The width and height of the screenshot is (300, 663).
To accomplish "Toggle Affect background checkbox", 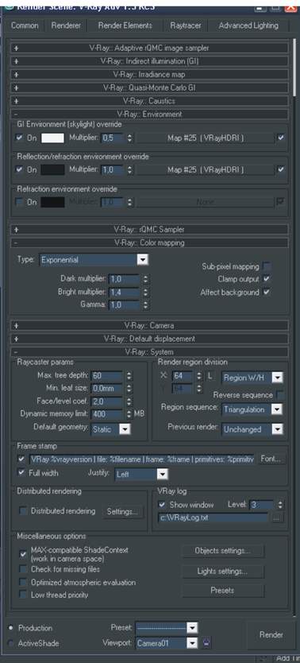I will click(x=266, y=292).
